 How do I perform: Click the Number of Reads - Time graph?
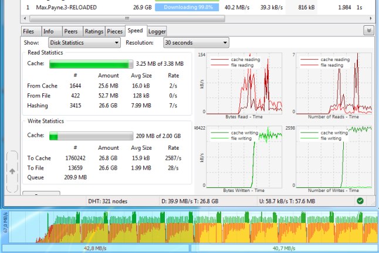click(x=334, y=83)
